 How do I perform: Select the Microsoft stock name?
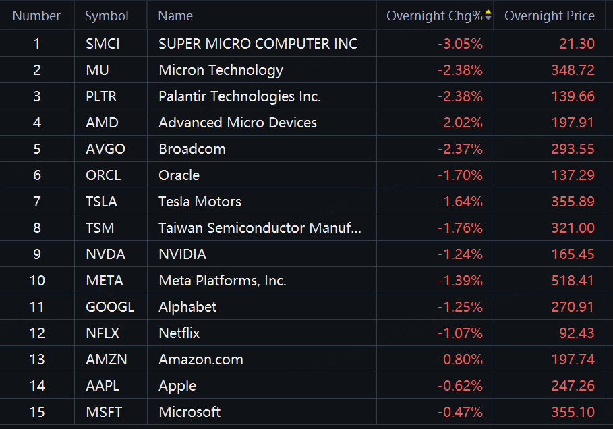pos(189,412)
